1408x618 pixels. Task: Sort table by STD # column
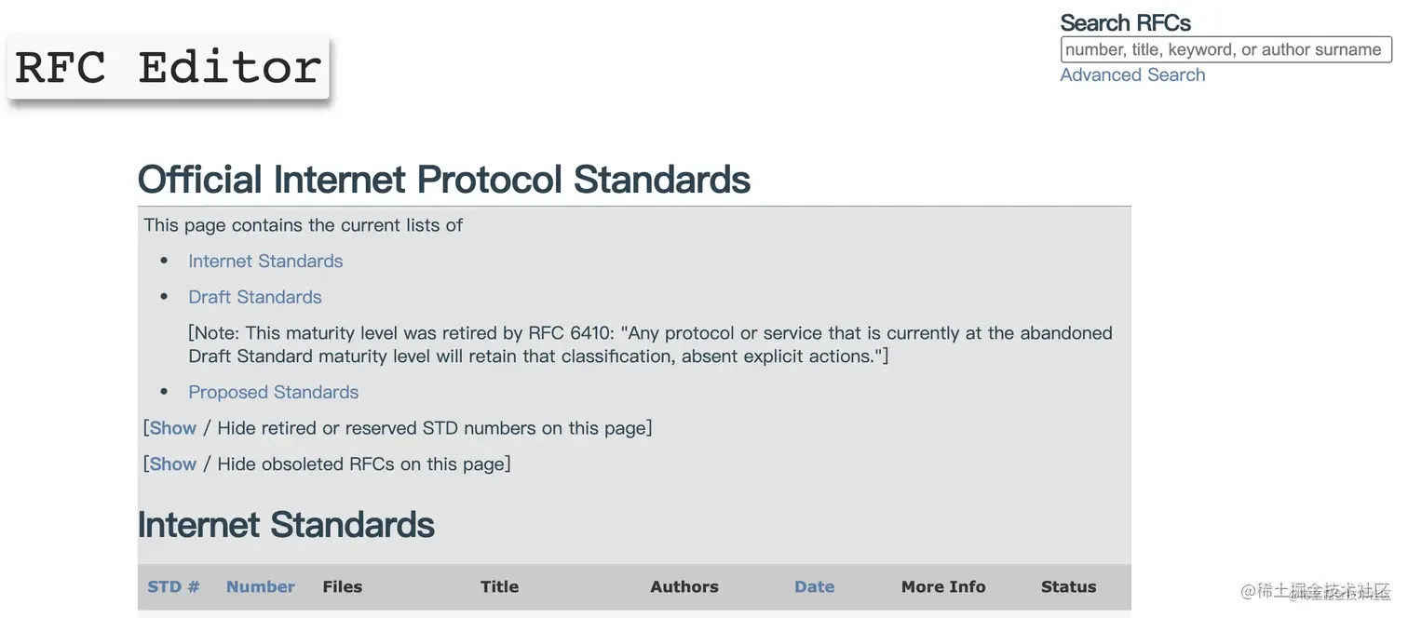[x=173, y=587]
